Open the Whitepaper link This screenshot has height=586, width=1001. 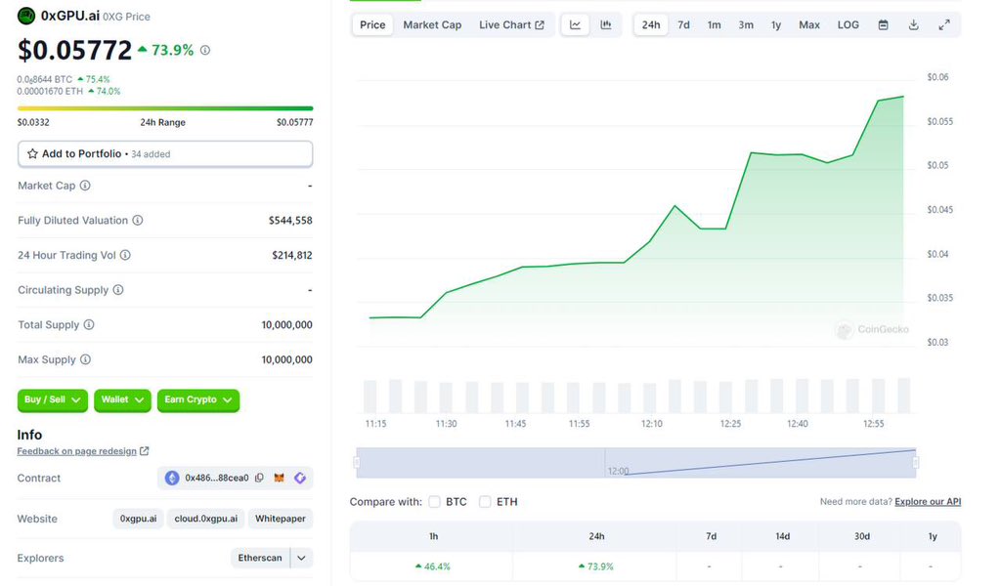[x=281, y=519]
